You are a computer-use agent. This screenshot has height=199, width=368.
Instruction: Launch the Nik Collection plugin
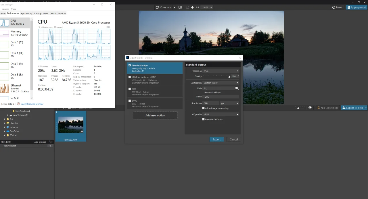click(x=327, y=108)
